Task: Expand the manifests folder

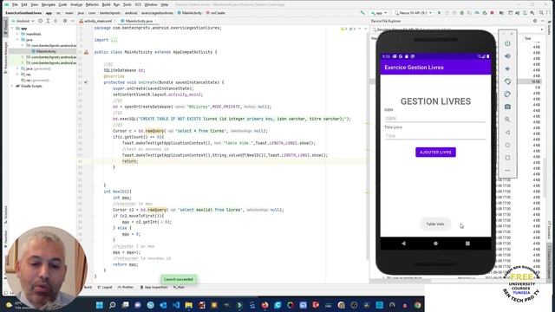Action: pos(17,34)
